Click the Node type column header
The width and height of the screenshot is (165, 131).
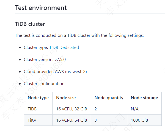click(38, 97)
